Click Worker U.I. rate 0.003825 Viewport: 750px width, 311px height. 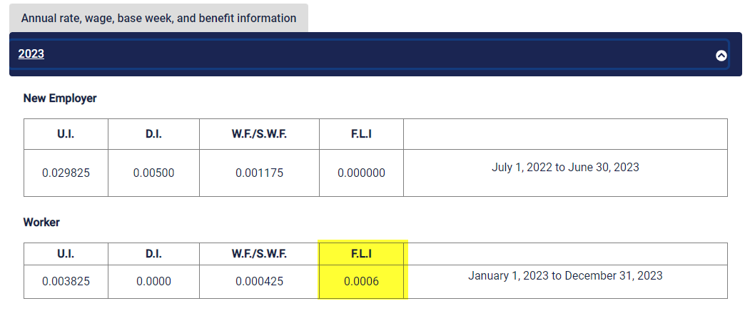pyautogui.click(x=66, y=281)
